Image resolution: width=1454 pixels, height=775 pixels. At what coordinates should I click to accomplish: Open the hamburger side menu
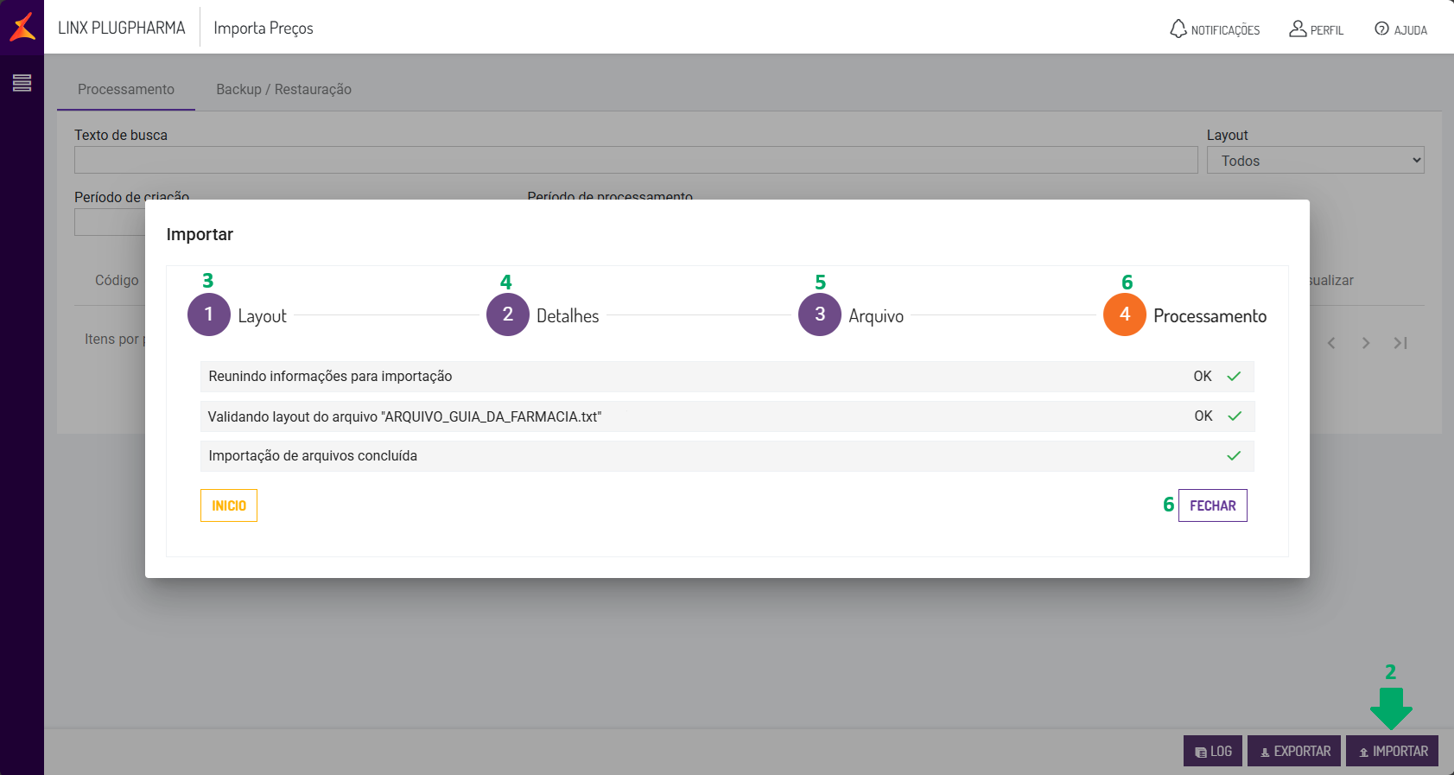tap(22, 83)
